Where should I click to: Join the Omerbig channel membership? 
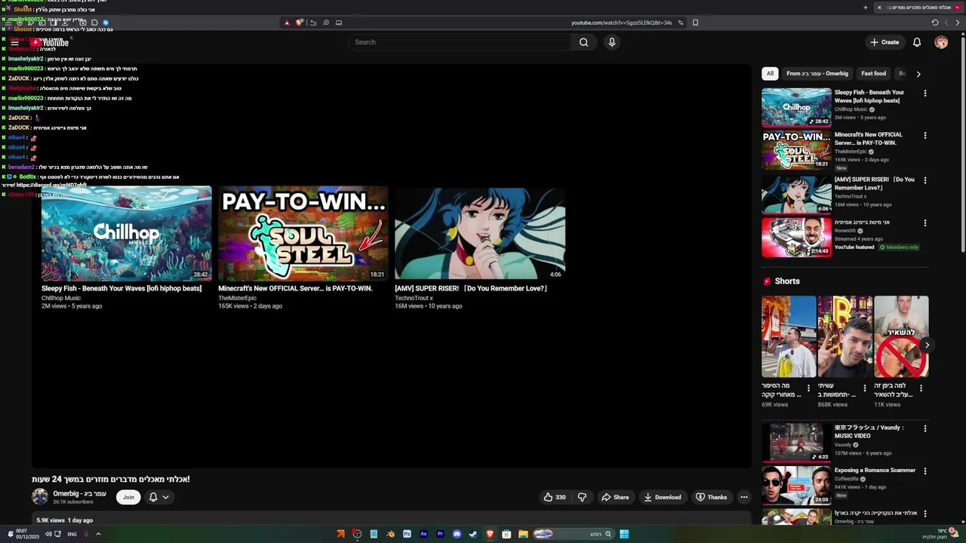128,497
